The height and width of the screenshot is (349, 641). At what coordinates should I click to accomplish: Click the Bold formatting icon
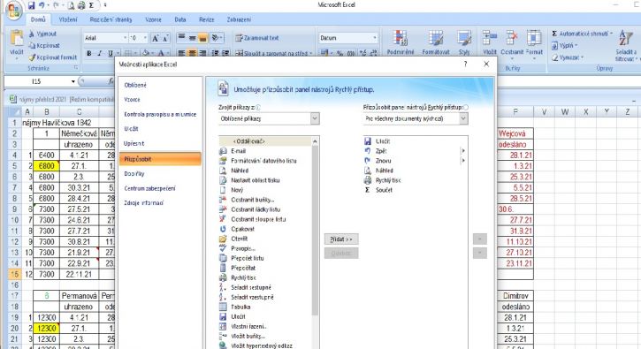click(x=88, y=53)
